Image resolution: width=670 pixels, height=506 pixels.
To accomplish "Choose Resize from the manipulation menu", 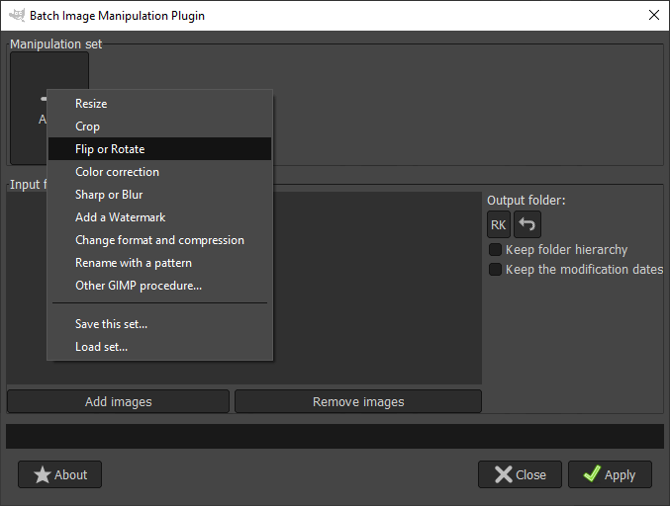I will pyautogui.click(x=159, y=104).
